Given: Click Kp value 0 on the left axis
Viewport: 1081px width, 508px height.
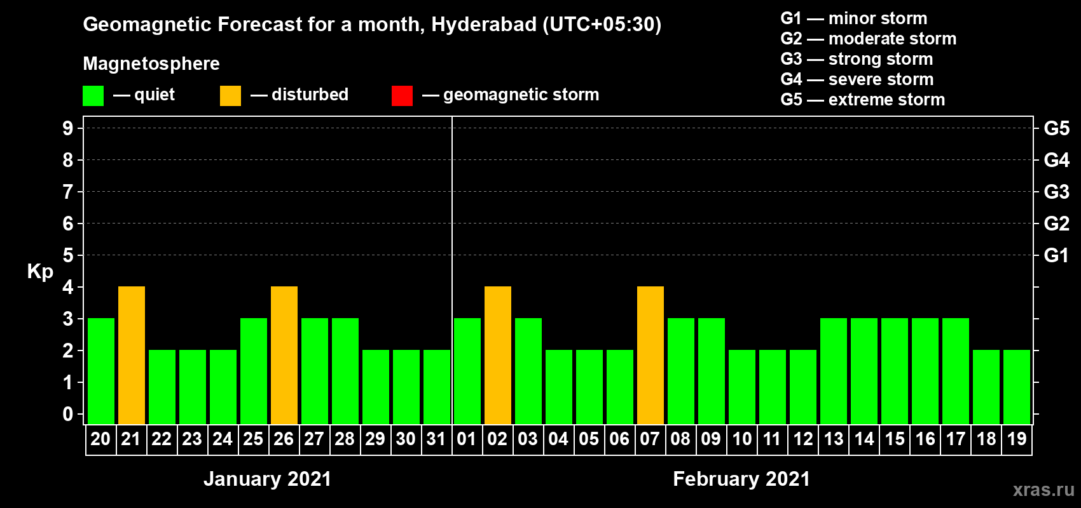Looking at the screenshot, I should (x=68, y=414).
